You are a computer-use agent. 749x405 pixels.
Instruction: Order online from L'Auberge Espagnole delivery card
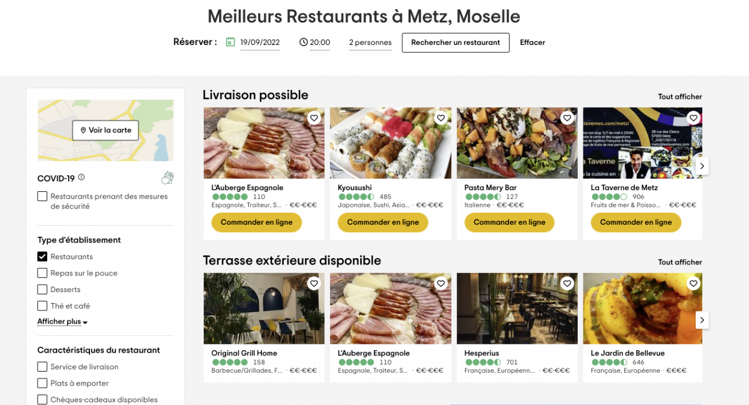(256, 222)
